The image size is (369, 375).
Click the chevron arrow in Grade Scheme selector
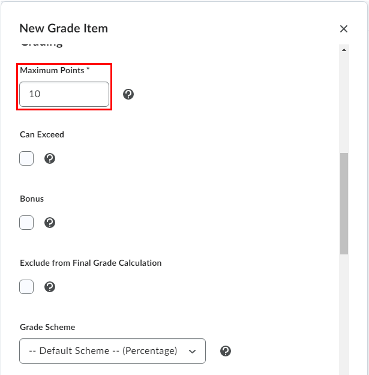pyautogui.click(x=192, y=352)
